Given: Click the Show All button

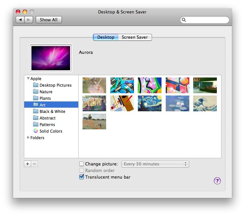Looking at the screenshot, I should coord(48,20).
